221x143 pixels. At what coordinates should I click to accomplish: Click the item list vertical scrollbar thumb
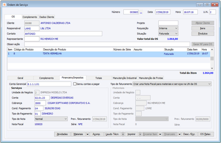click(x=212, y=59)
